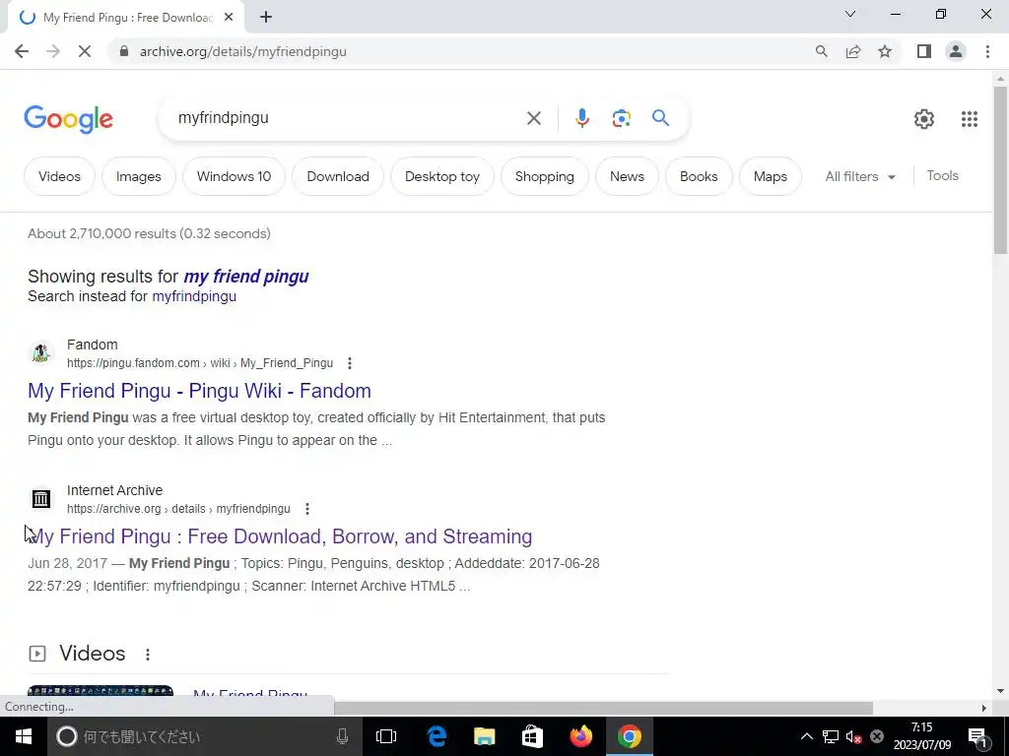Image resolution: width=1009 pixels, height=756 pixels.
Task: Click the Internet Archive favicon
Action: pos(41,499)
